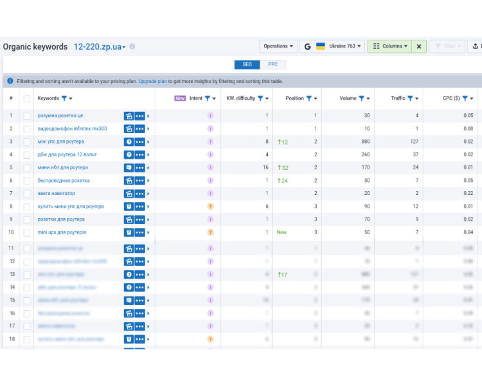This screenshot has height=386, width=482.
Task: Switch to the PPC tab
Action: pyautogui.click(x=273, y=64)
